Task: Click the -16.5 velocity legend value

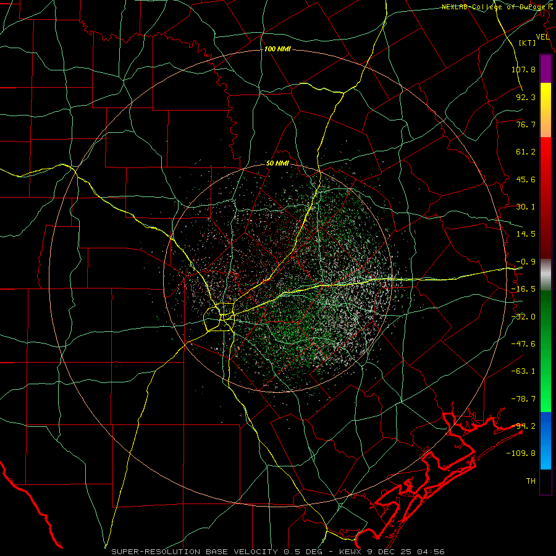Action: coord(523,289)
